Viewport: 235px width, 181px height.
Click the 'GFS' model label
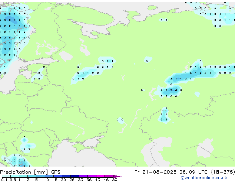(x=56, y=172)
